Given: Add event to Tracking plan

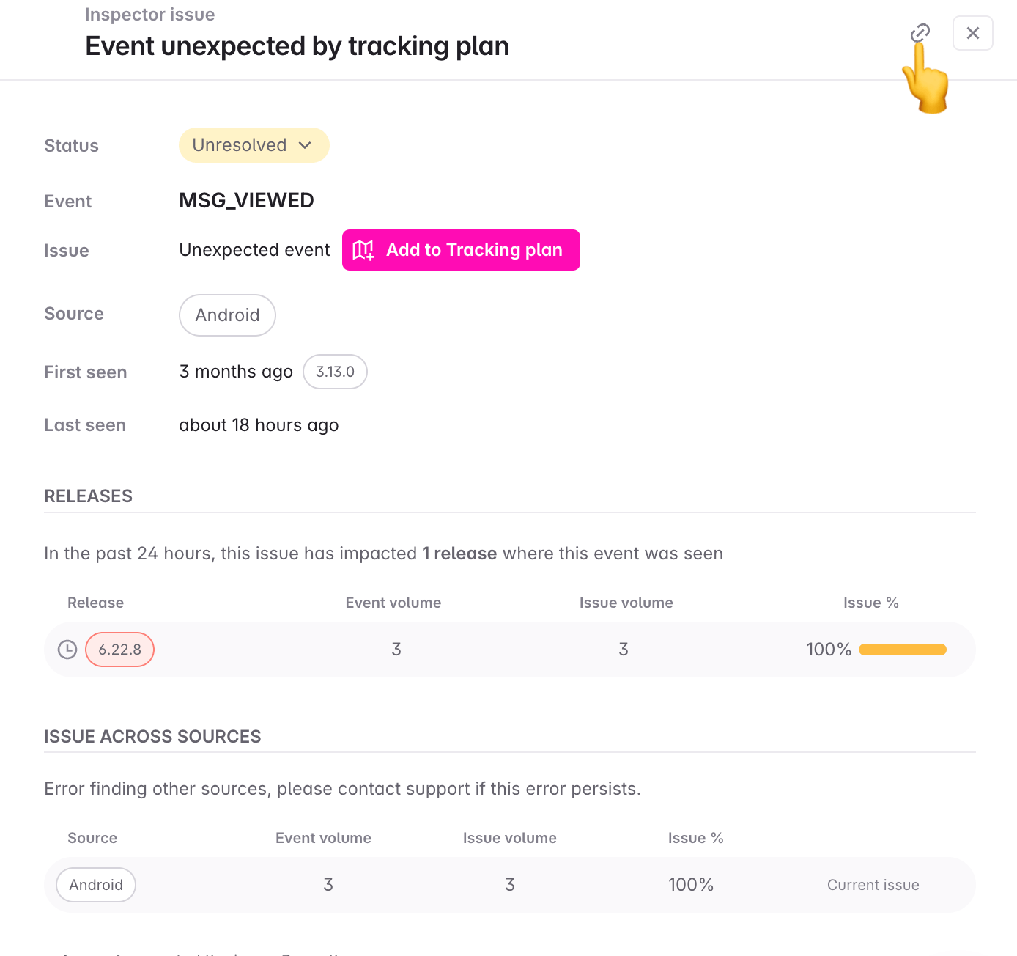Looking at the screenshot, I should point(461,250).
